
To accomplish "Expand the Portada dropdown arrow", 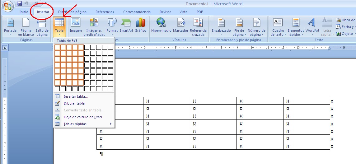I will click(x=10, y=35).
